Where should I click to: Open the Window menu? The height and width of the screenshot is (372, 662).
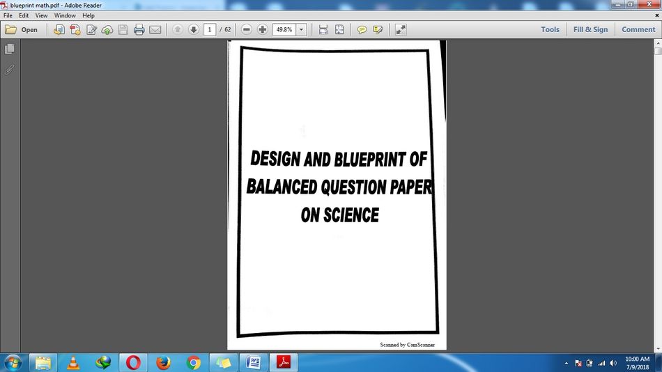(x=65, y=15)
